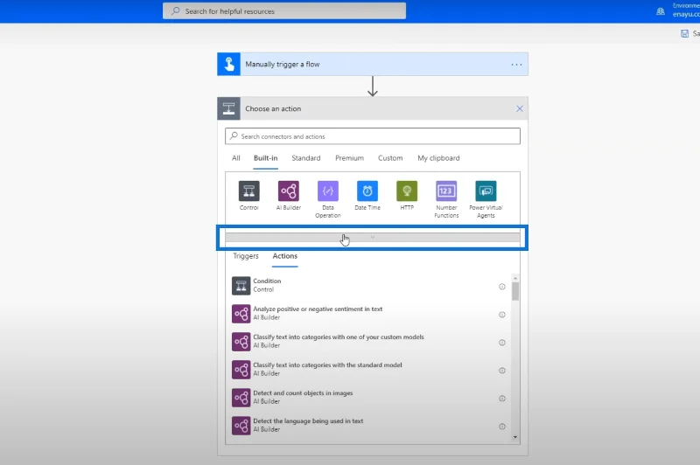Open the Number Functions connector
Image resolution: width=700 pixels, height=465 pixels.
coord(446,191)
